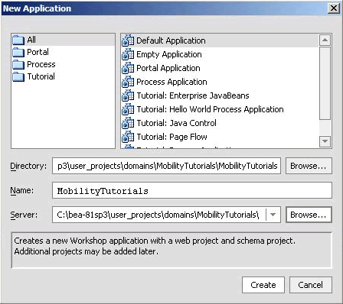Click the Create button
The image size is (343, 304).
coord(263,285)
